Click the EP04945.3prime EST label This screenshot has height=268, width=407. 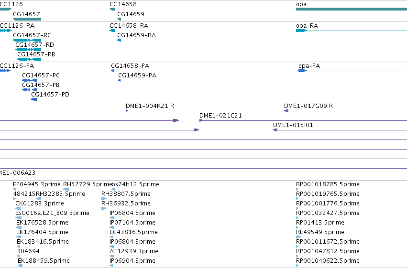point(37,184)
